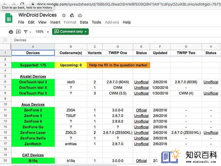Click the Official link for B15q
The height and width of the screenshot is (166, 221).
(141, 161)
